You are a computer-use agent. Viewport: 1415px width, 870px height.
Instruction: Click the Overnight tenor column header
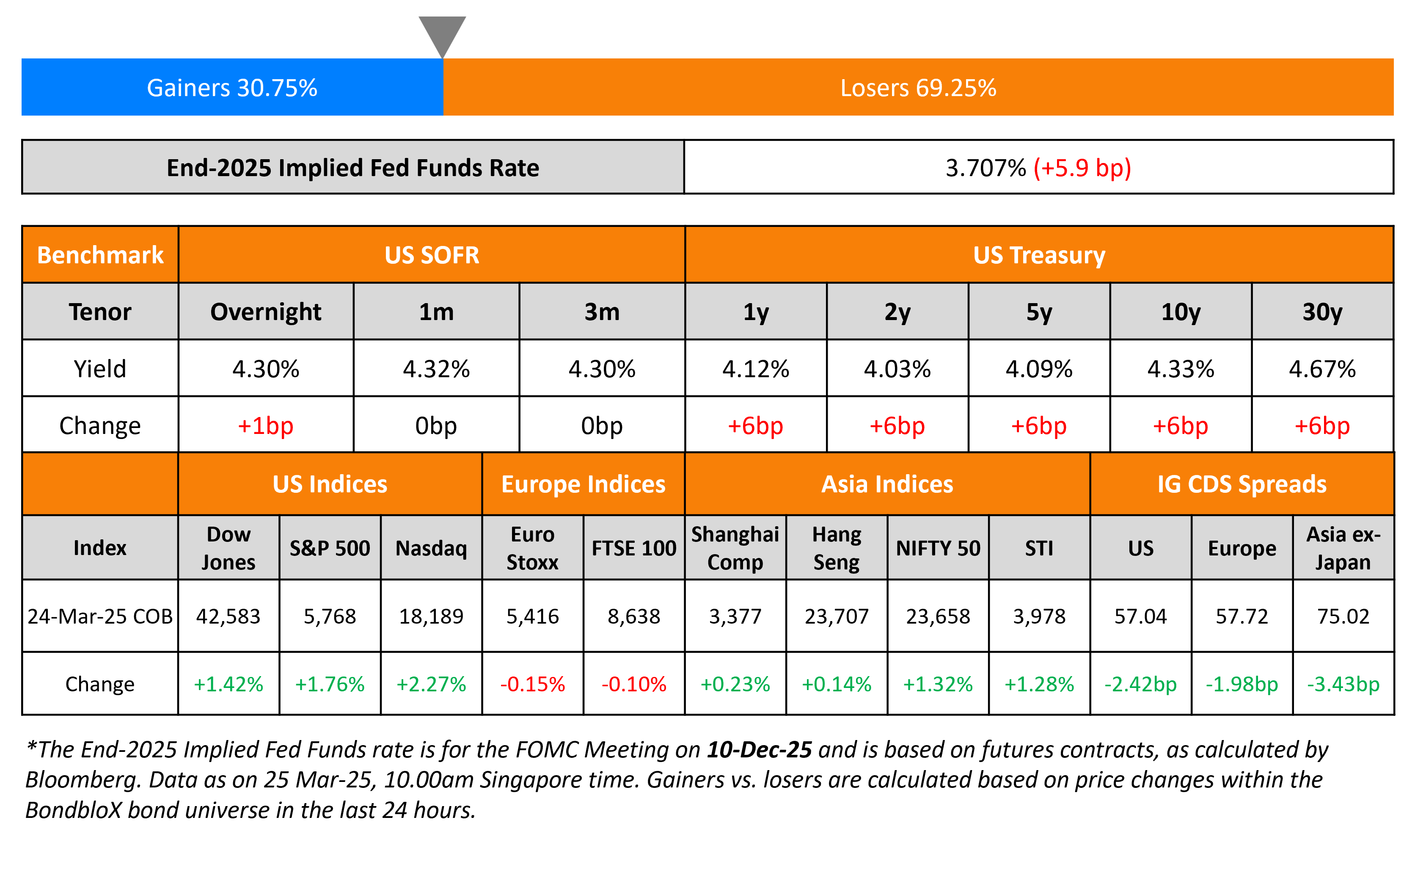[x=266, y=312]
